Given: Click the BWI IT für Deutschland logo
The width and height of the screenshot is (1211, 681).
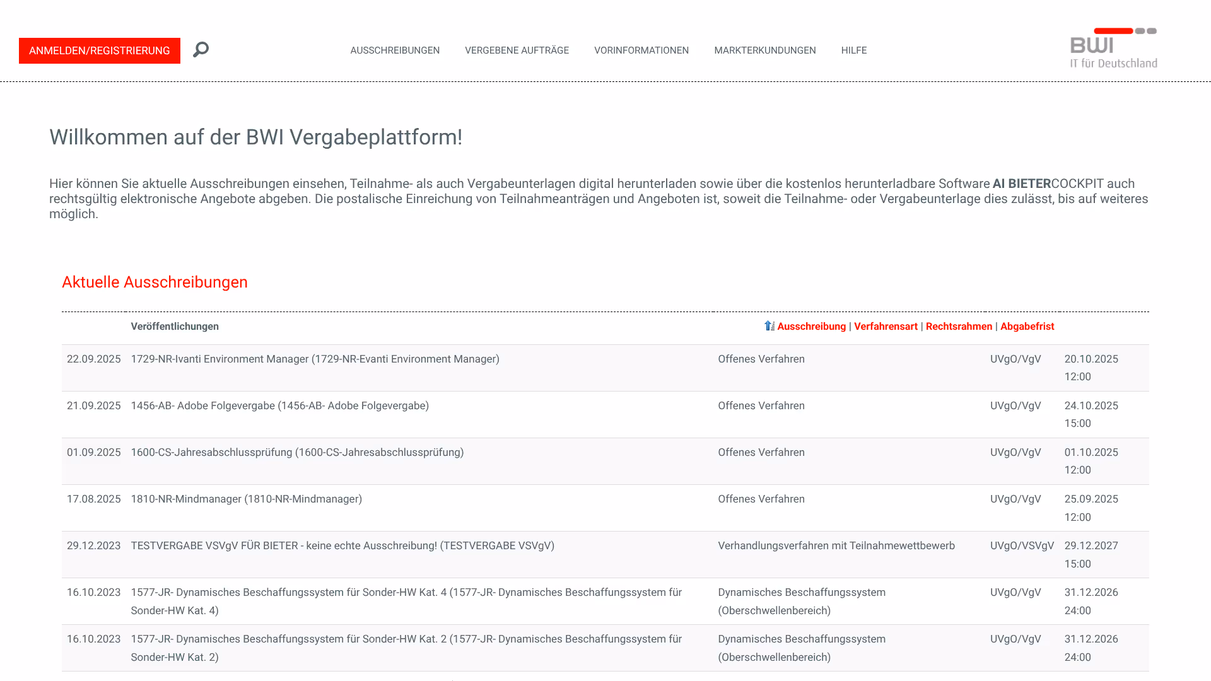Looking at the screenshot, I should (1113, 48).
